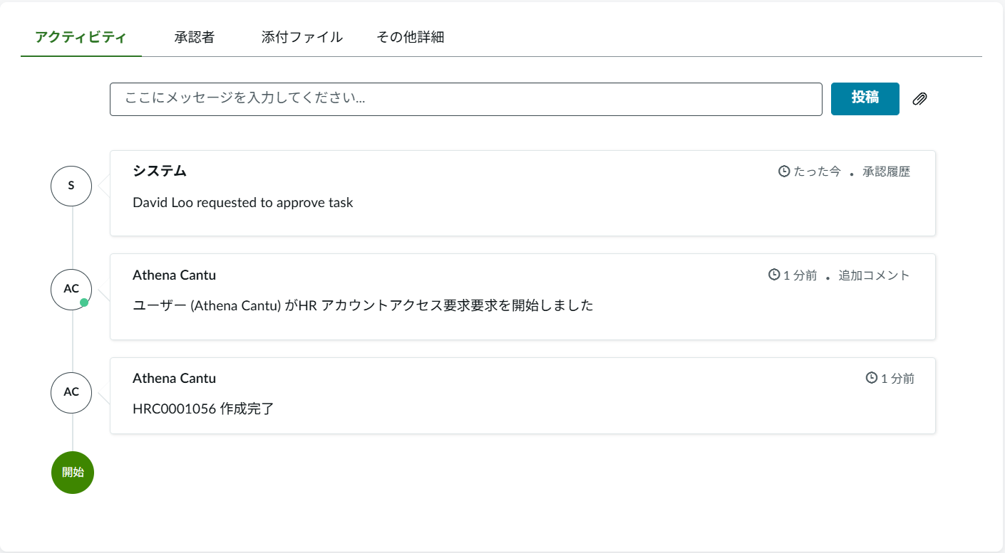Click the paperclip attachment icon
1005x553 pixels.
tap(919, 99)
